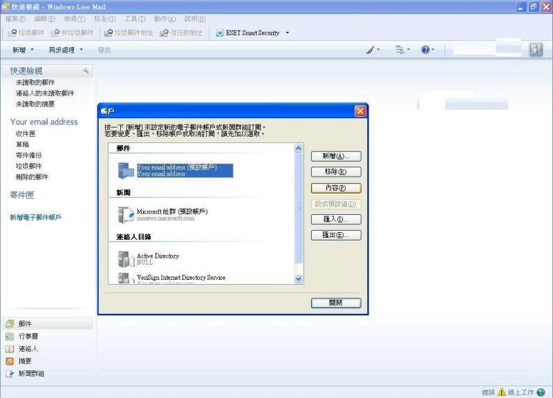The height and width of the screenshot is (398, 553).
Task: Click the accounts list scroll down arrow
Action: (299, 279)
